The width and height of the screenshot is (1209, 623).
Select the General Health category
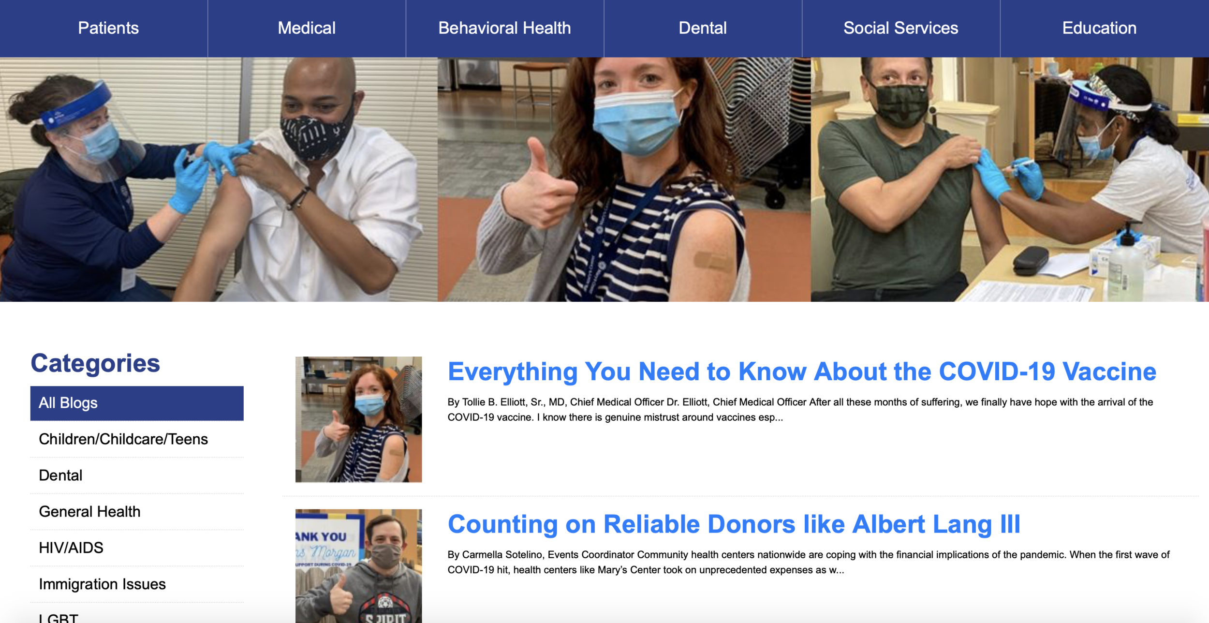(90, 511)
